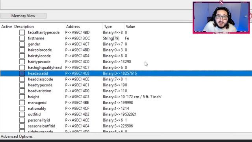The image size is (252, 142).
Task: Select the seasonaloutfitid entry
Action: click(x=41, y=126)
